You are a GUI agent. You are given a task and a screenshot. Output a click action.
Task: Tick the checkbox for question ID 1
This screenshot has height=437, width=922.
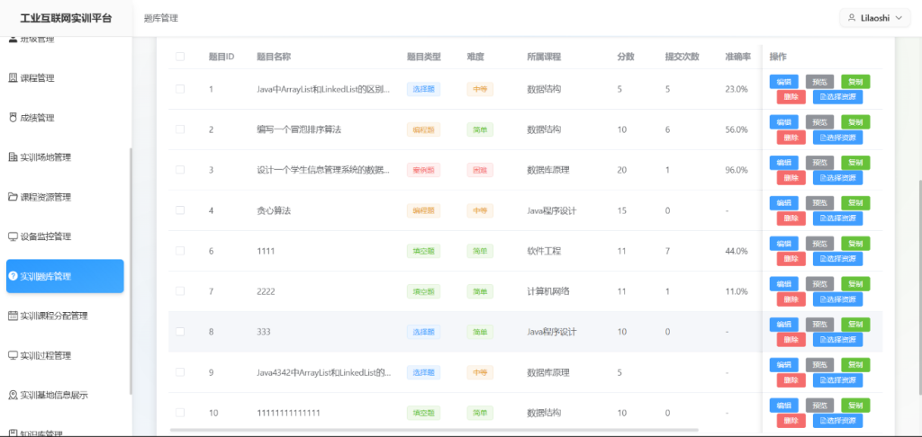[x=180, y=89]
